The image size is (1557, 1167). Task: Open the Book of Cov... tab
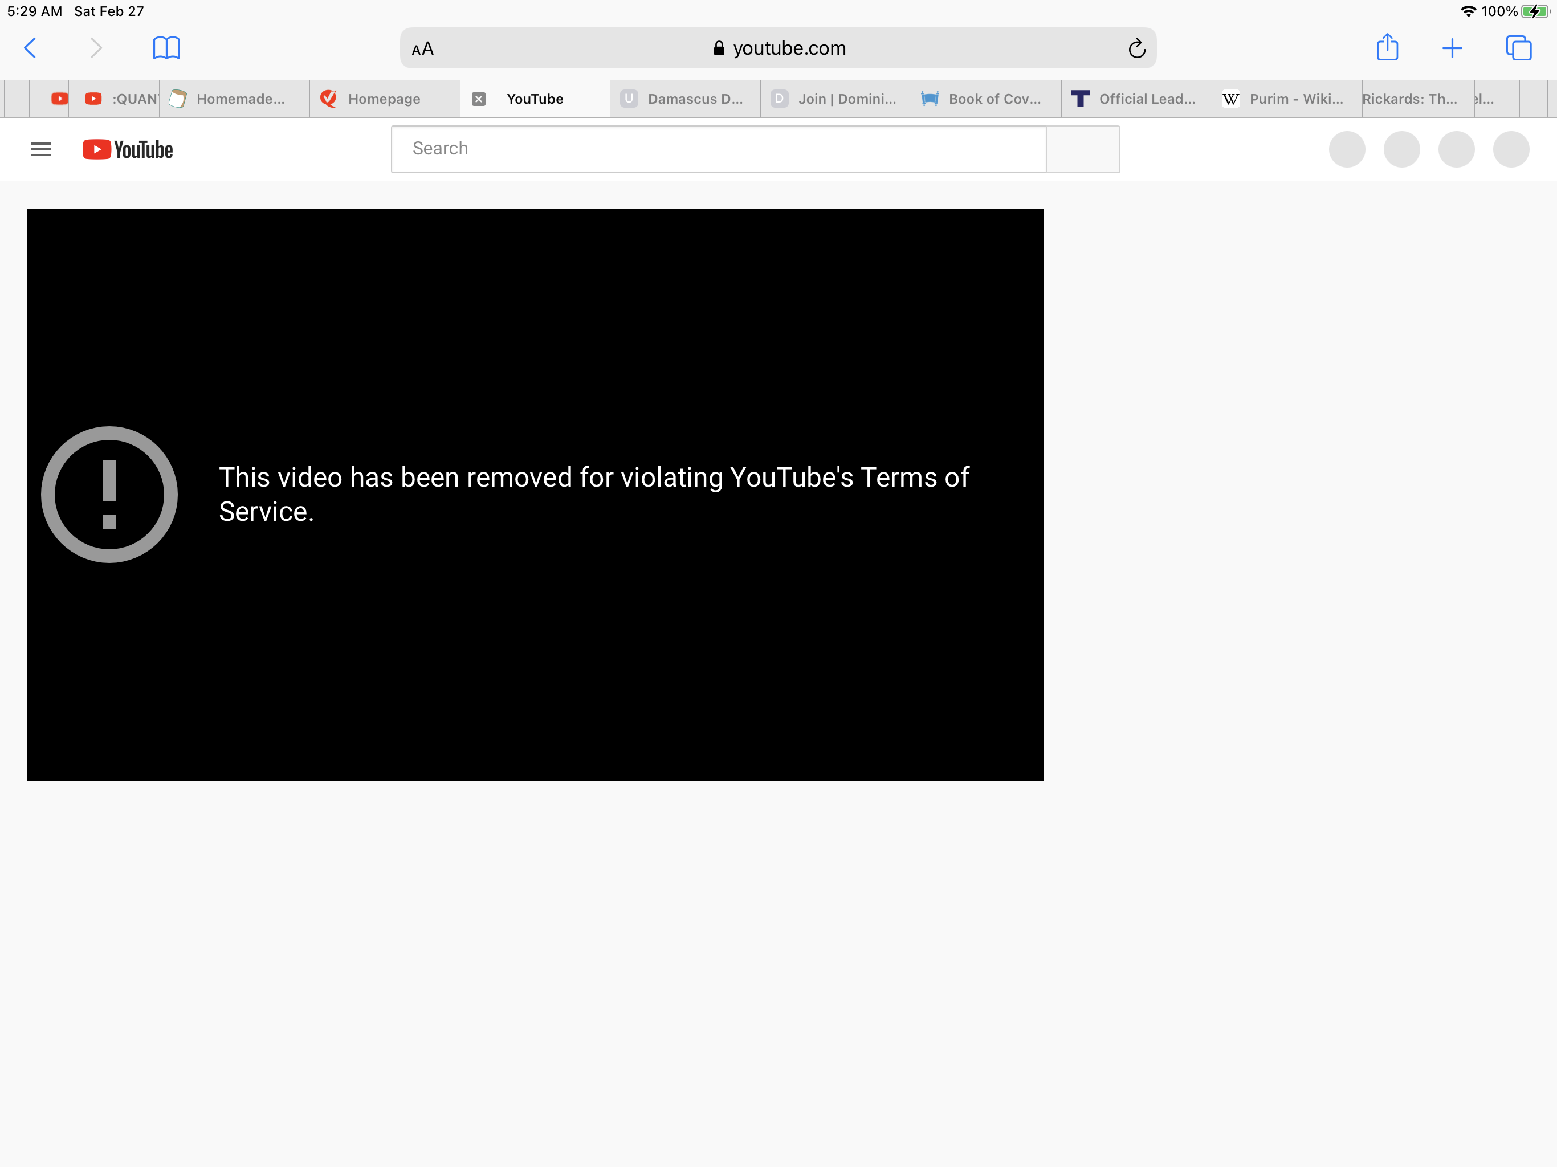click(x=994, y=99)
